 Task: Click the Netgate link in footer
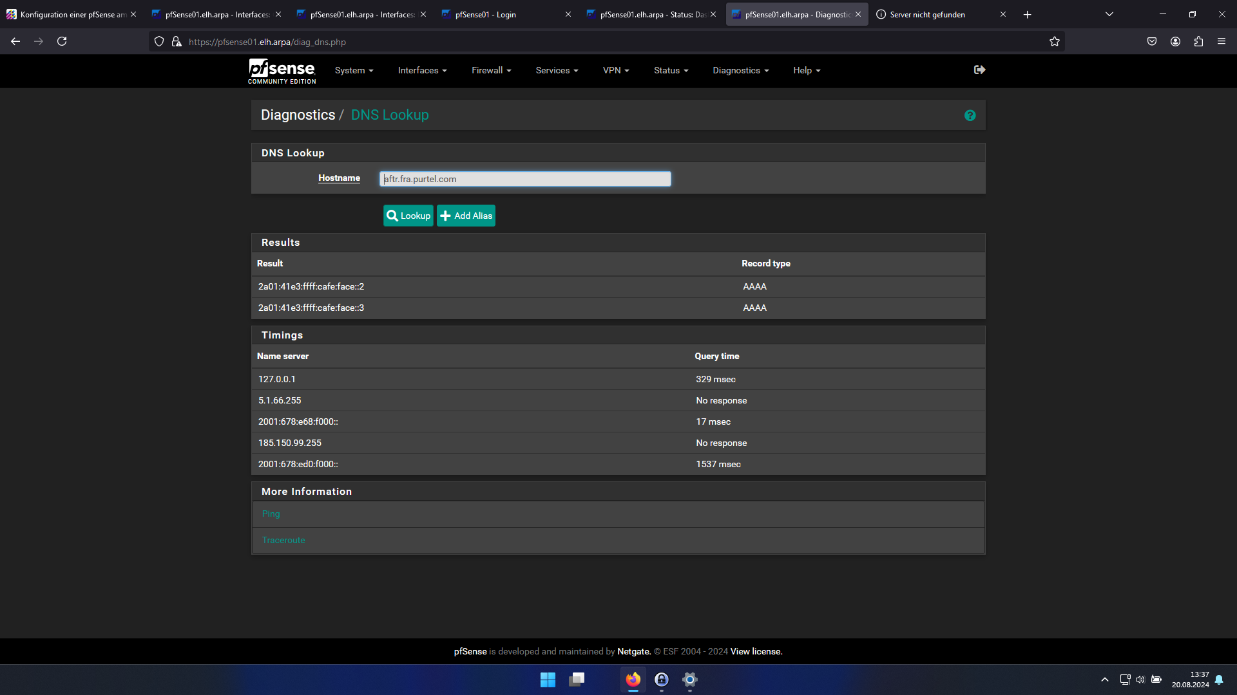click(x=634, y=651)
